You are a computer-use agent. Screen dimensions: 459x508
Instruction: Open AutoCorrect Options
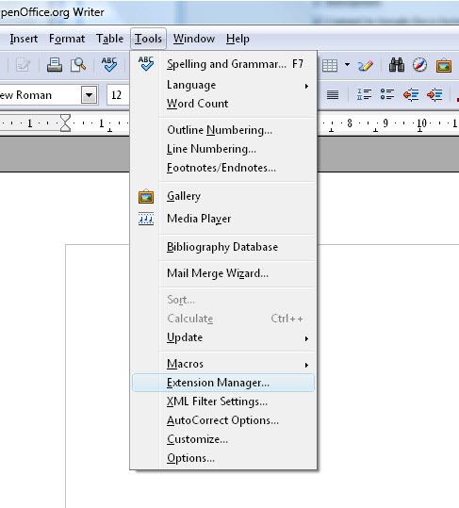pos(223,420)
